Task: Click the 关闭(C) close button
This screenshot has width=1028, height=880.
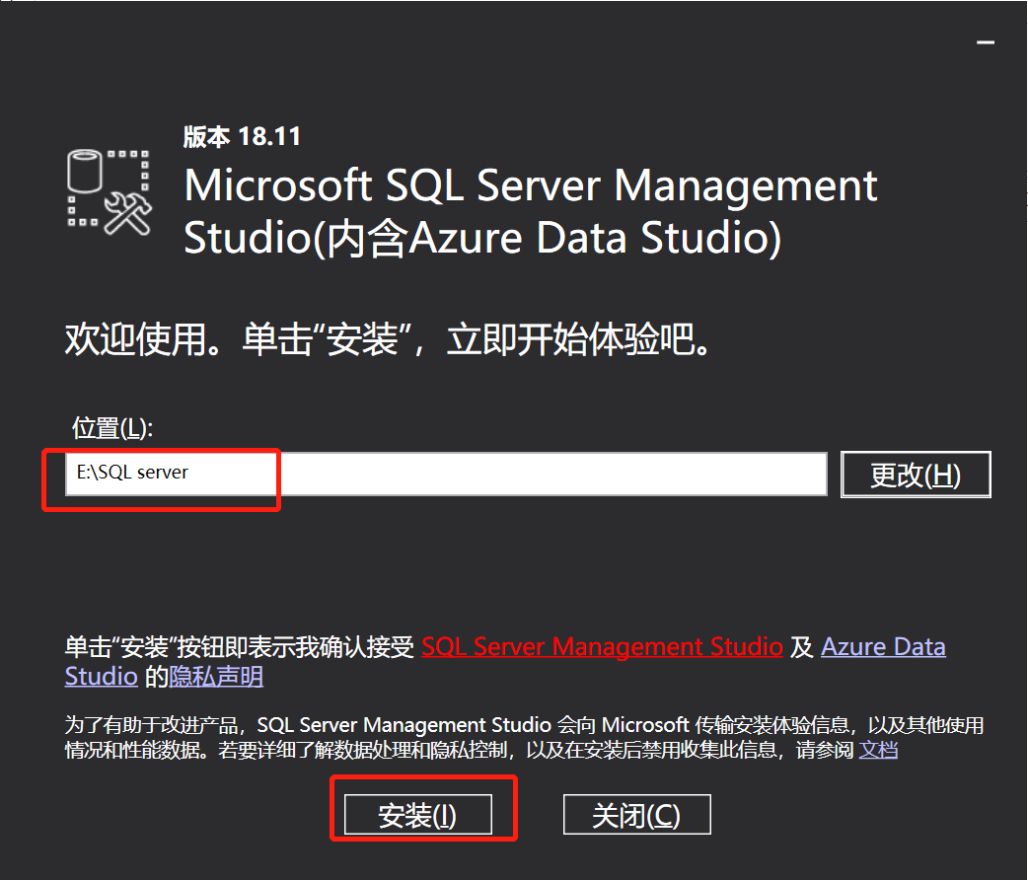Action: (x=636, y=815)
